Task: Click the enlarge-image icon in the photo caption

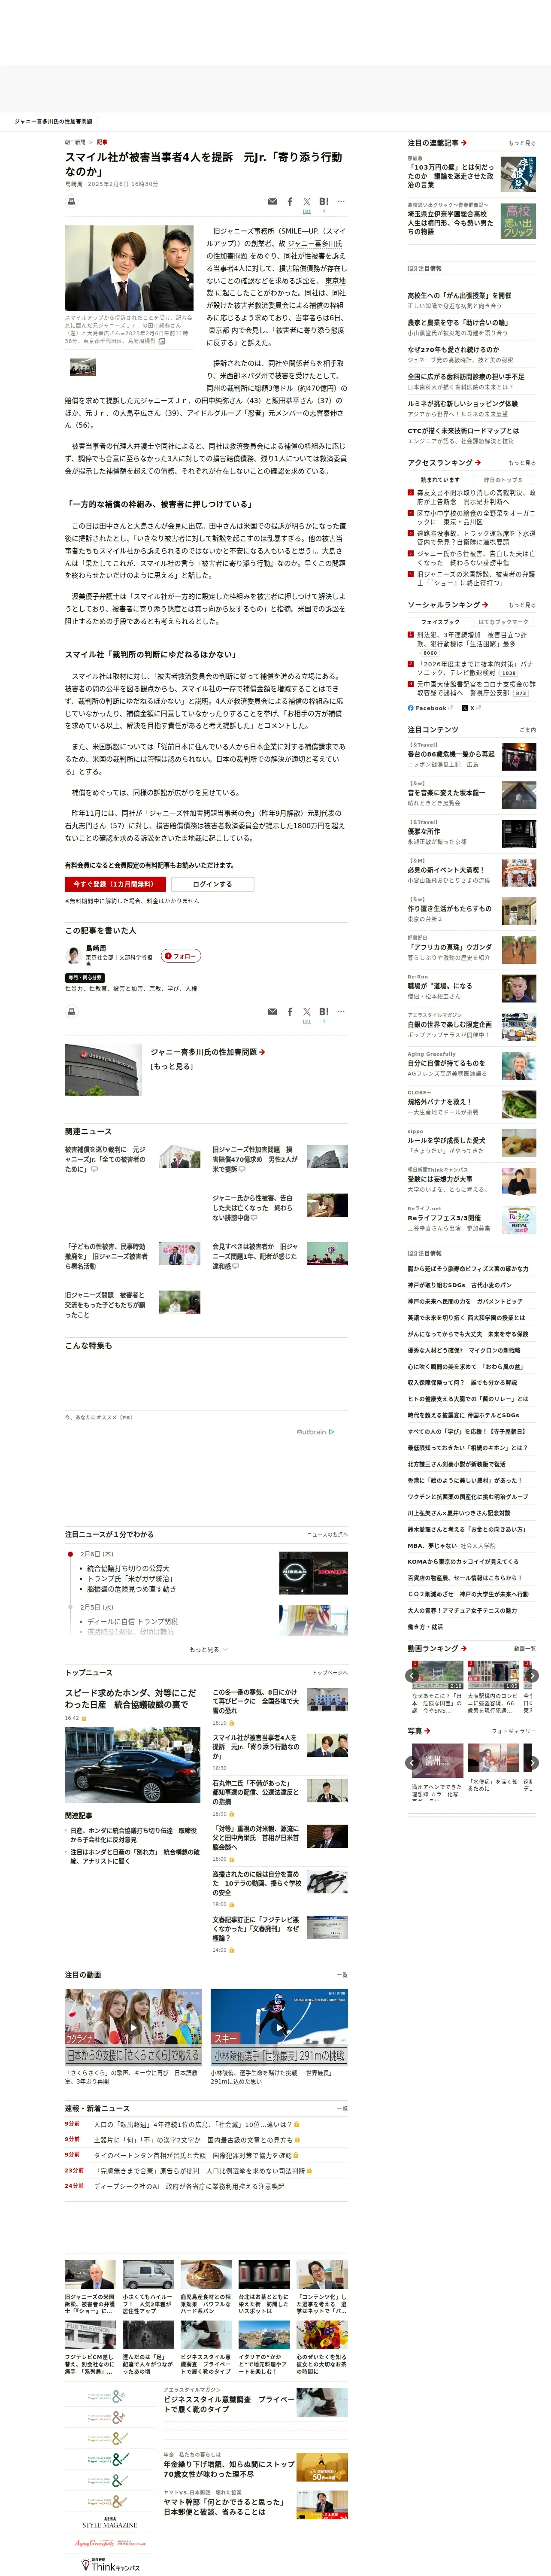Action: [x=162, y=341]
